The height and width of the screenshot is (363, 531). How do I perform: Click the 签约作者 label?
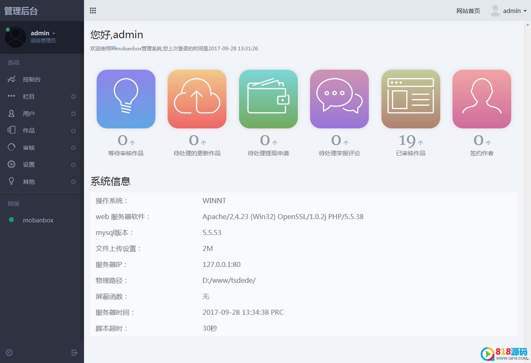[x=482, y=153]
